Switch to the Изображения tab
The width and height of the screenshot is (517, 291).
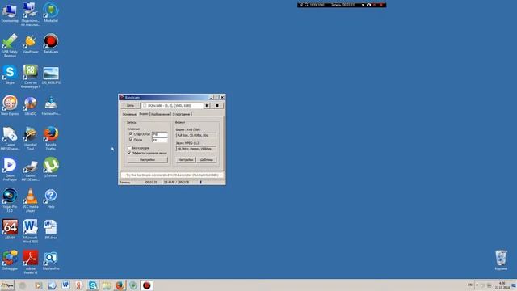point(160,114)
